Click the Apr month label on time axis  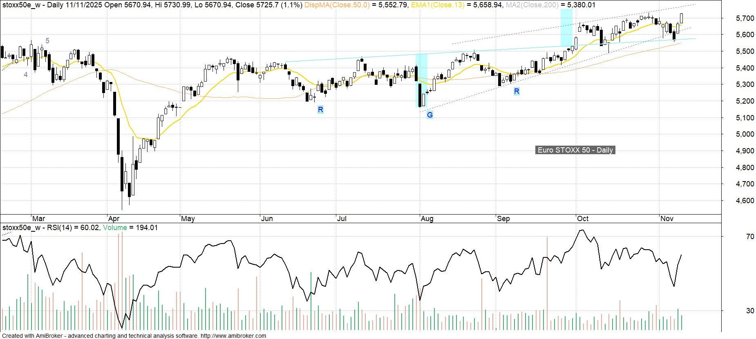point(114,219)
